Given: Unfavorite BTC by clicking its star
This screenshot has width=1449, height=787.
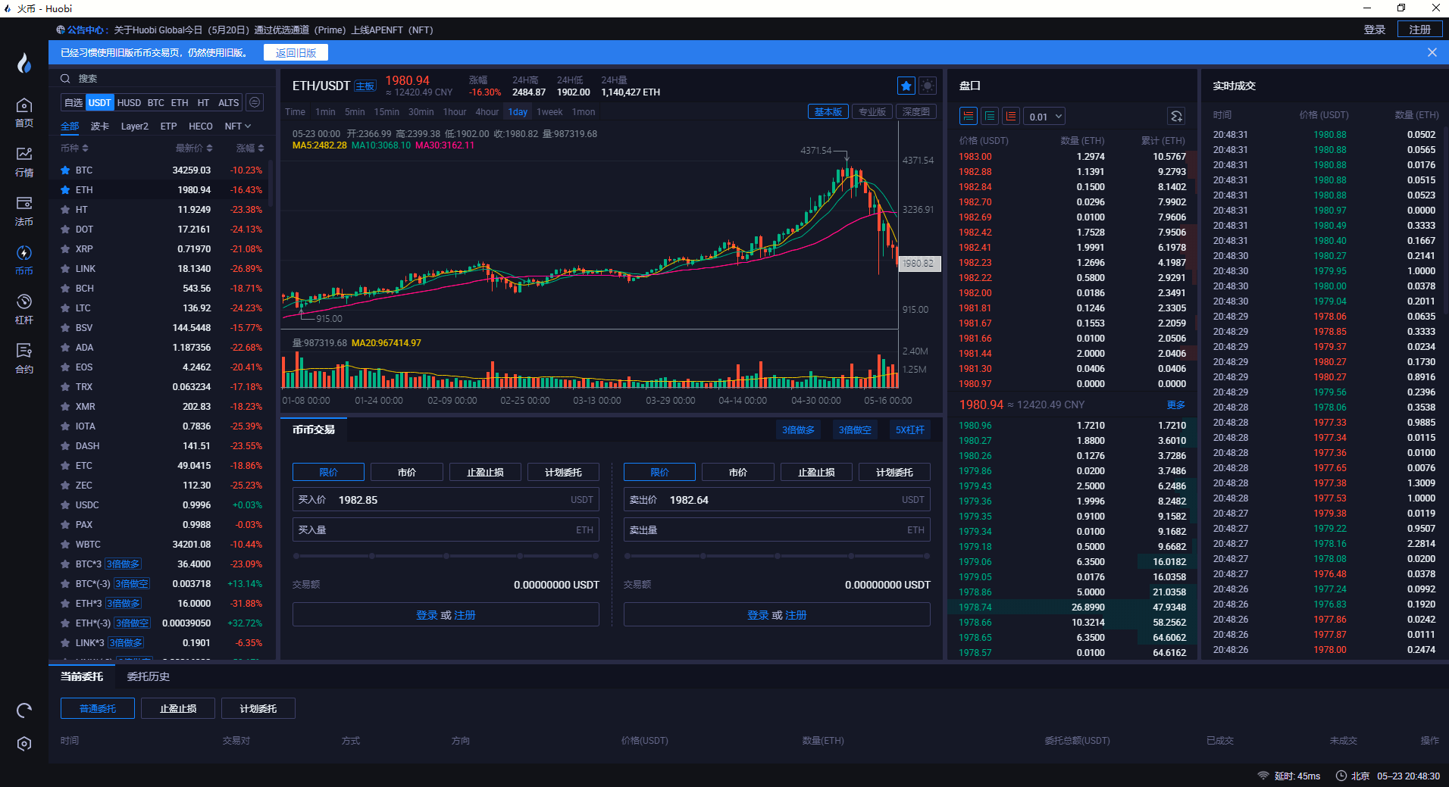Looking at the screenshot, I should tap(65, 170).
